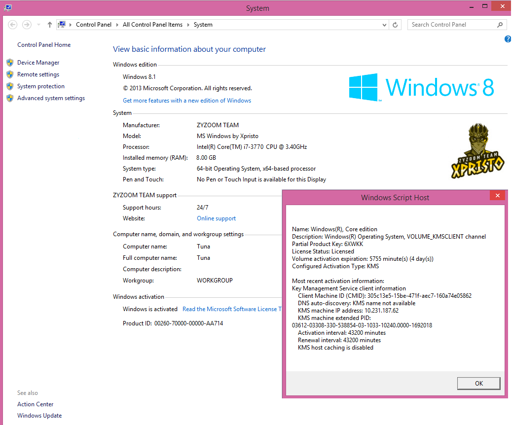Screen dimensions: 512x425
Task: Open Action Center under See also
Action: pyautogui.click(x=35, y=404)
